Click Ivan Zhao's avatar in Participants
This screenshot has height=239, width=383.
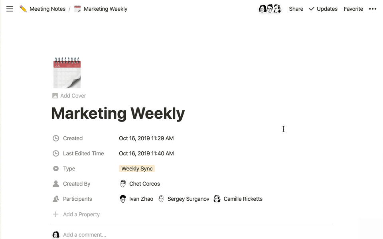pyautogui.click(x=123, y=199)
